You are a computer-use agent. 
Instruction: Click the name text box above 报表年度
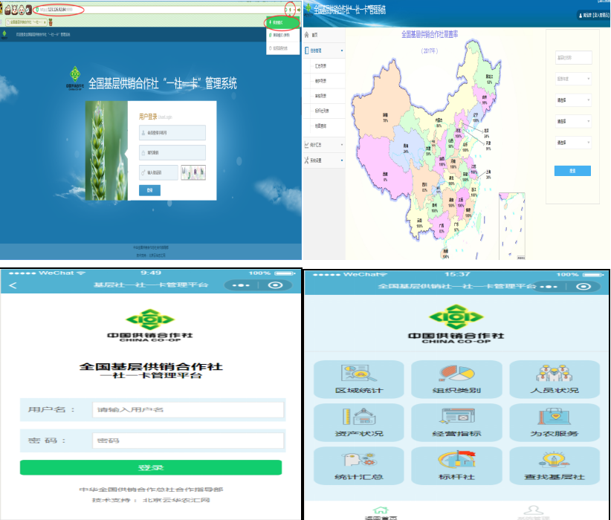point(573,58)
